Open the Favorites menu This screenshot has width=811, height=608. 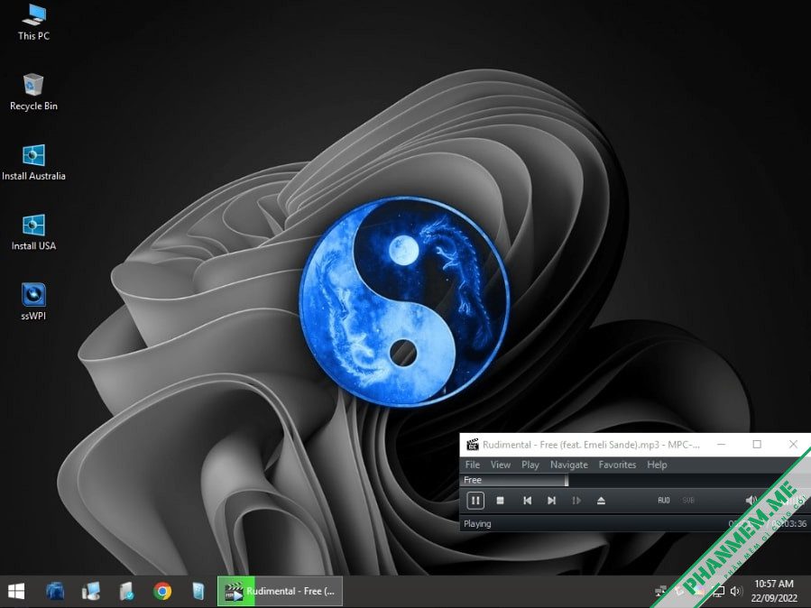(617, 465)
